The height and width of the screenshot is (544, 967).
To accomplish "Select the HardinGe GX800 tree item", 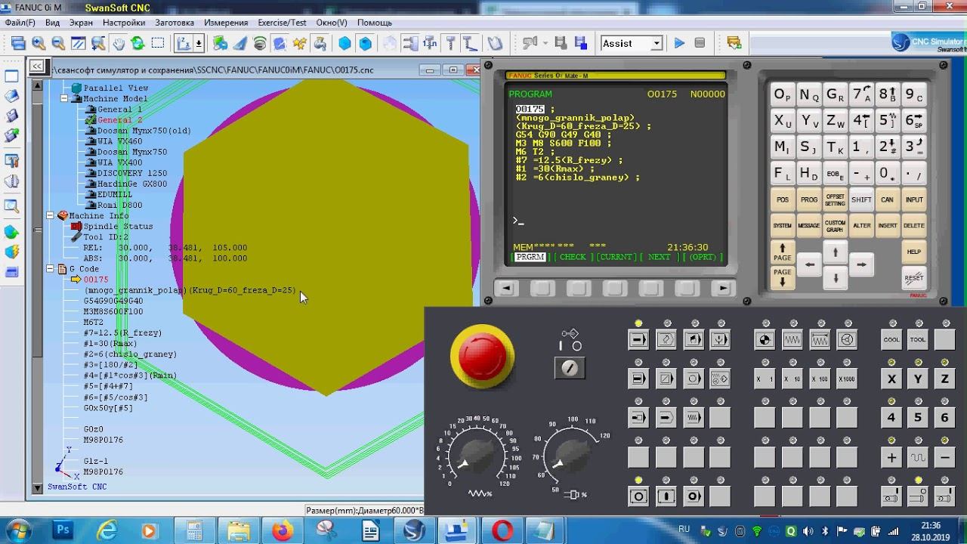I will (x=132, y=184).
